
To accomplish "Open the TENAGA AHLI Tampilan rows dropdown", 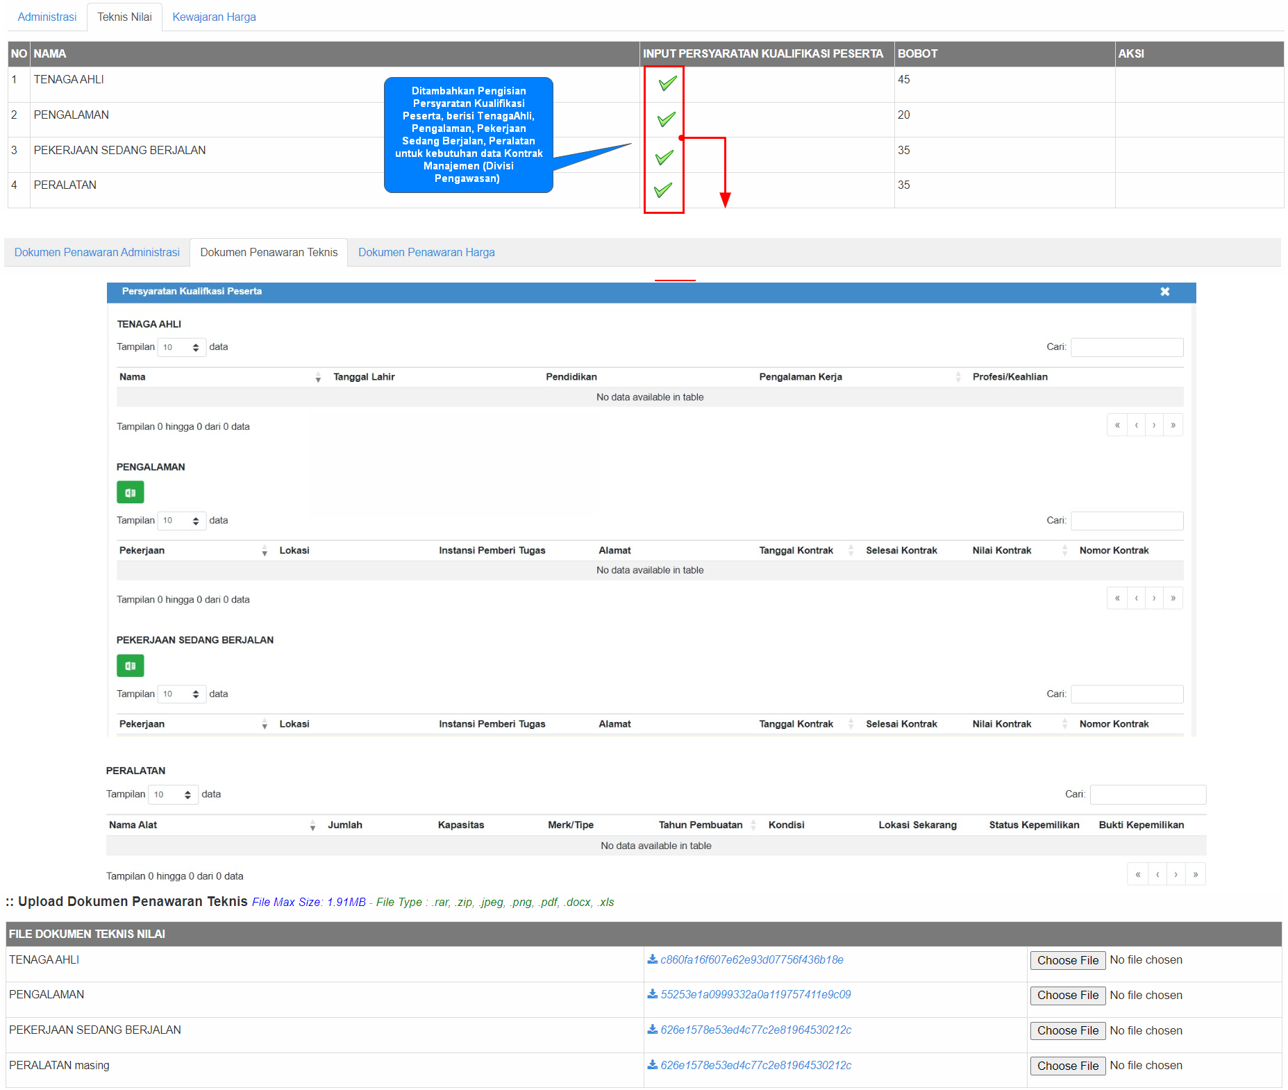I will 181,347.
